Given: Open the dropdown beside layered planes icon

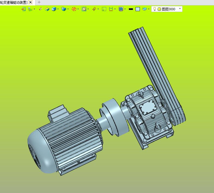Looking at the screenshot, I should 34,9.
